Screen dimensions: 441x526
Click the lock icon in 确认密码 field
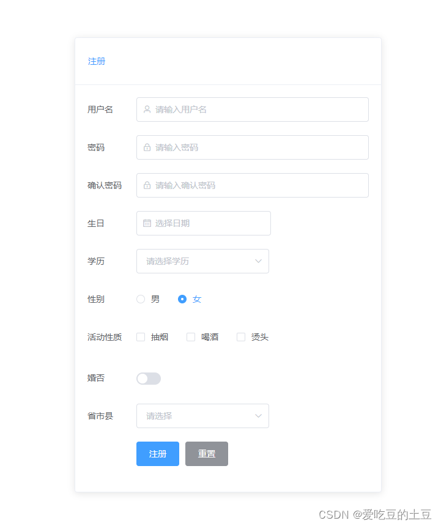[147, 185]
